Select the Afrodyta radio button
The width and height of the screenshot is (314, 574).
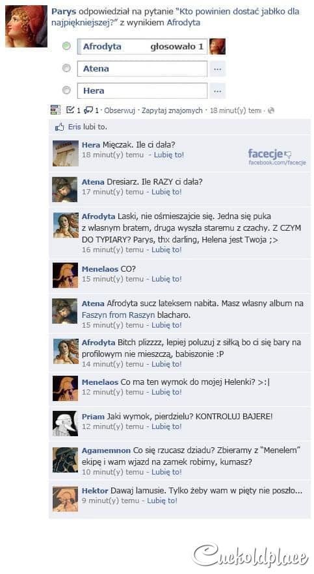point(66,46)
